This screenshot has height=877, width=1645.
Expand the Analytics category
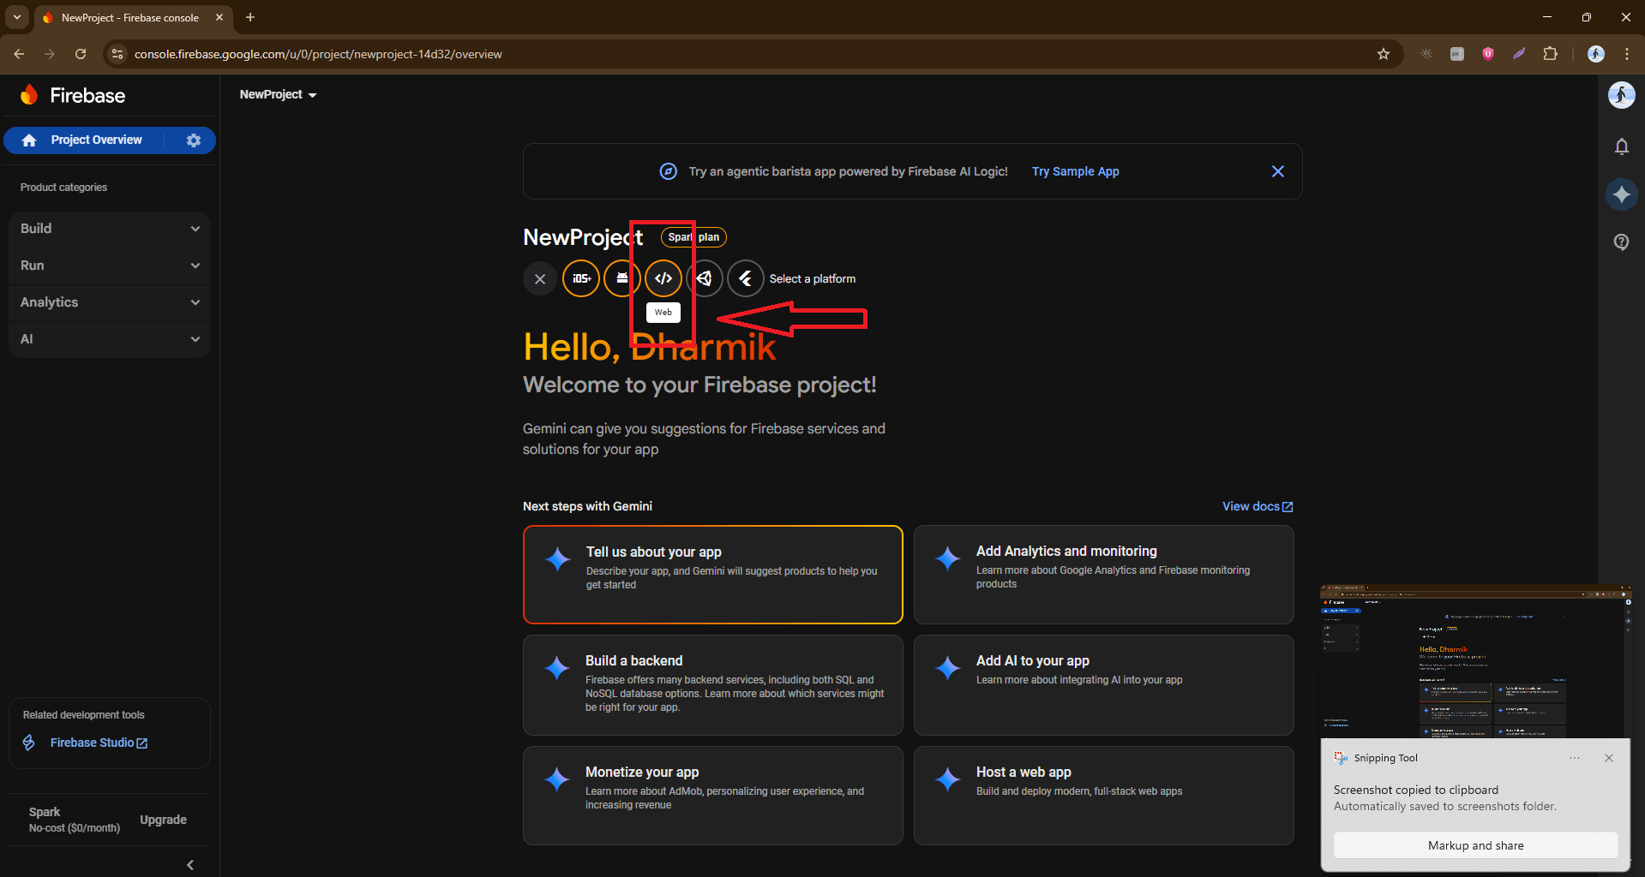110,302
